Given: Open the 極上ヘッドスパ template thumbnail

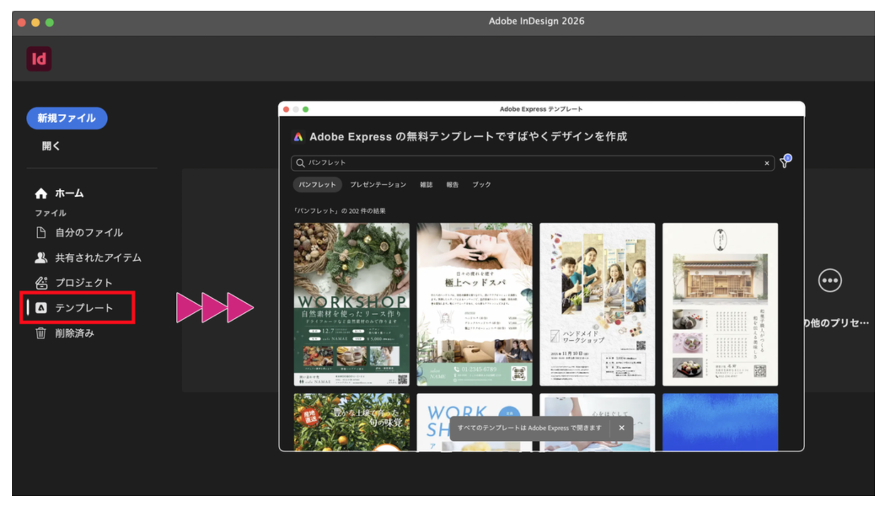Looking at the screenshot, I should [474, 304].
